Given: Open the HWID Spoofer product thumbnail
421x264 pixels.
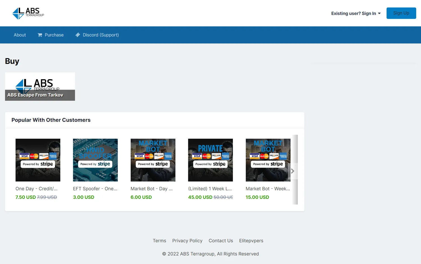Looking at the screenshot, I should [x=95, y=160].
